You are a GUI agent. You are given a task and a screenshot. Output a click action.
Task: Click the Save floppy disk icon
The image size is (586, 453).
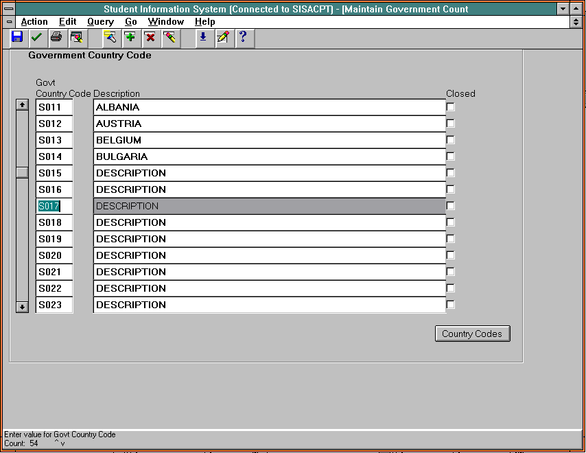[17, 37]
